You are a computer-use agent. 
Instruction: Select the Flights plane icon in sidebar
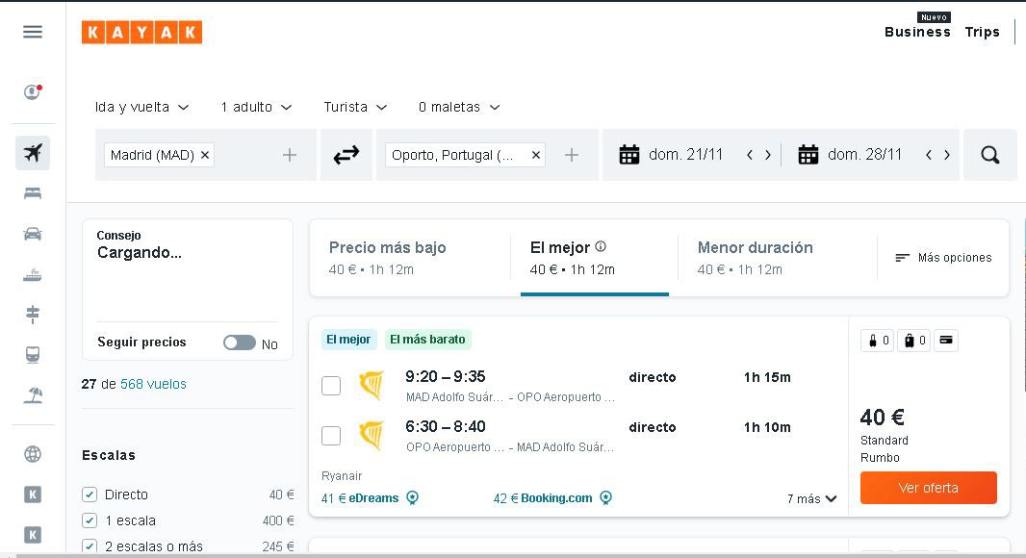[x=33, y=153]
